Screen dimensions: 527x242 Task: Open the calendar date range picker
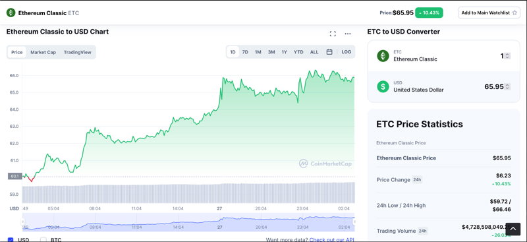pyautogui.click(x=329, y=52)
